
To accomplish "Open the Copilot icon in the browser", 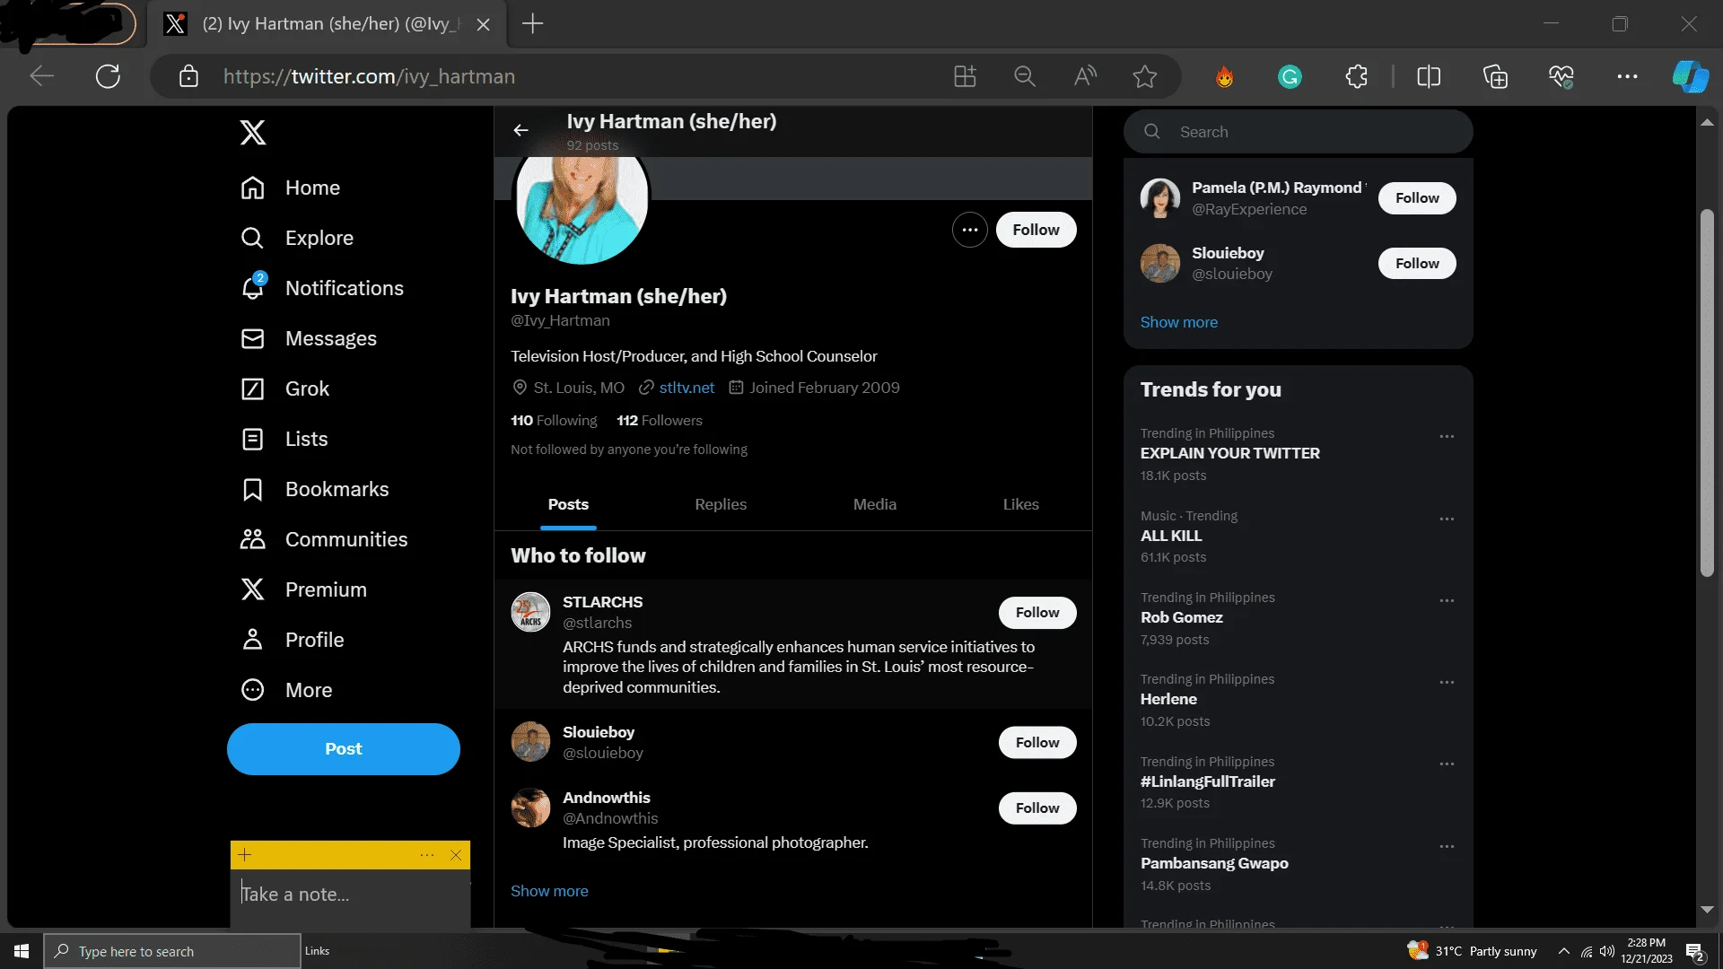I will 1690,76.
